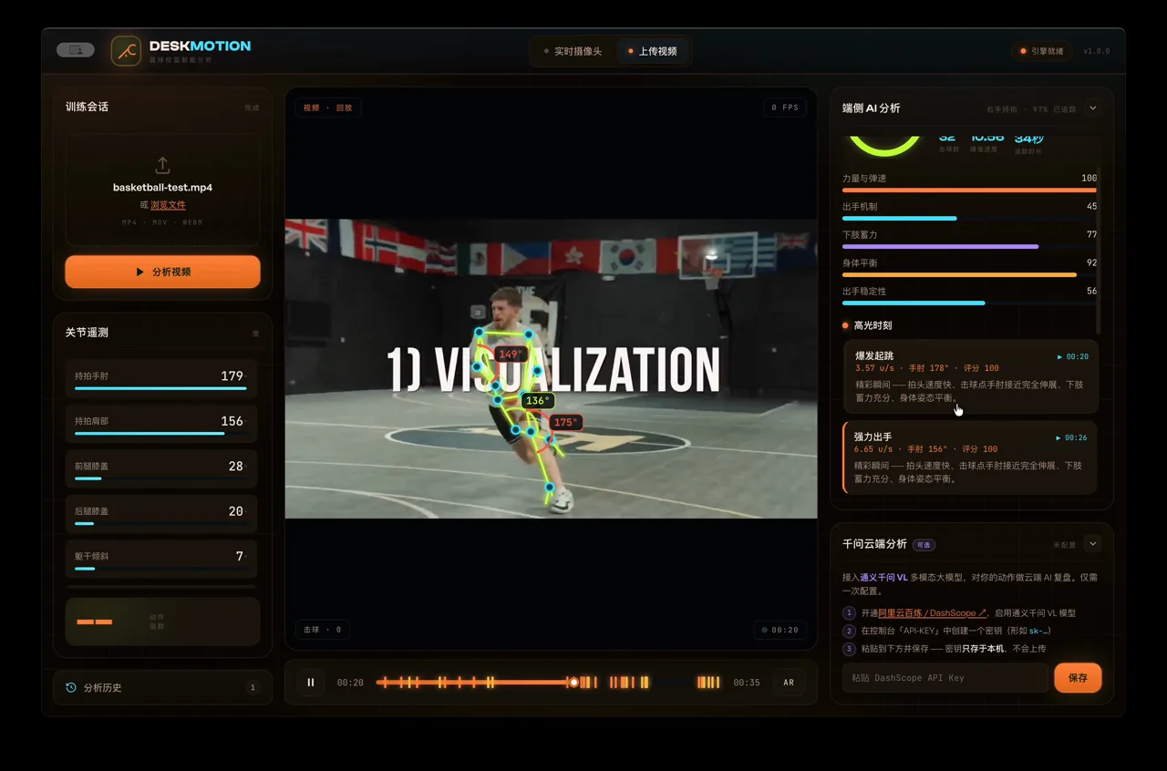Click the 视频 · 回放 playback tag
1167x771 pixels.
[x=327, y=108]
